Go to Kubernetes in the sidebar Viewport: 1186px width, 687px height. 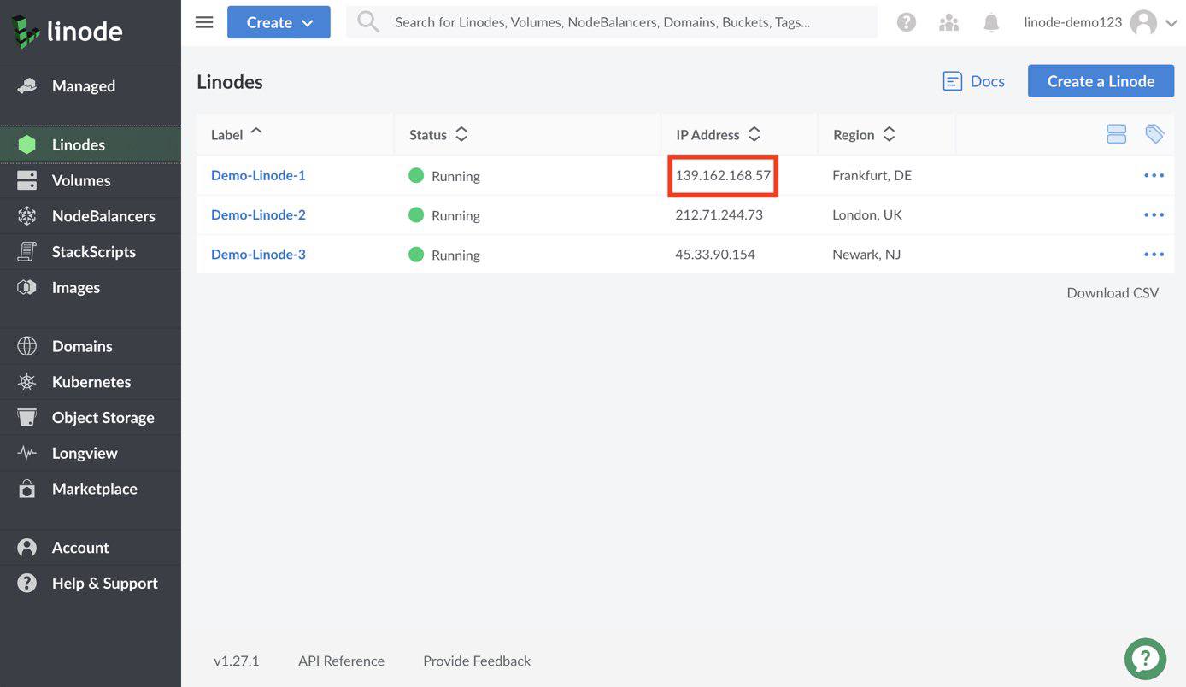[x=91, y=382]
